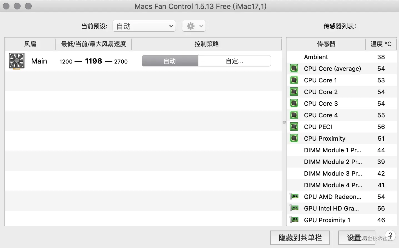
Task: Click the 传感器 column header
Action: 326,44
